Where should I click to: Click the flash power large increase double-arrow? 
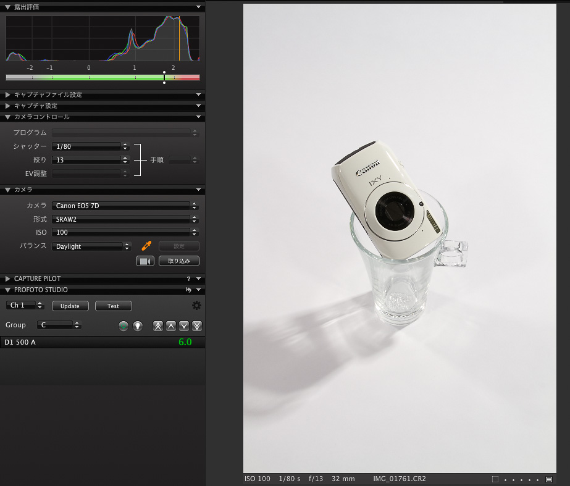tap(158, 325)
